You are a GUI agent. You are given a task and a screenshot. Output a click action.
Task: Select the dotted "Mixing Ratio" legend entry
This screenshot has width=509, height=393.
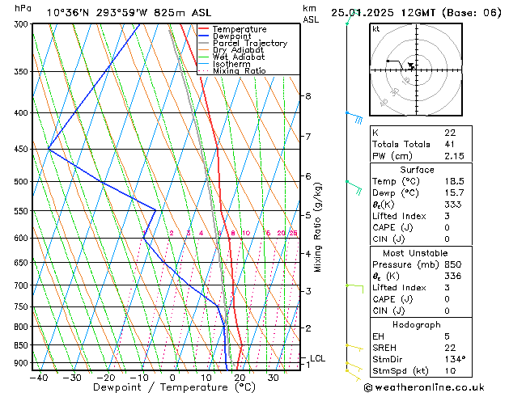coord(240,70)
